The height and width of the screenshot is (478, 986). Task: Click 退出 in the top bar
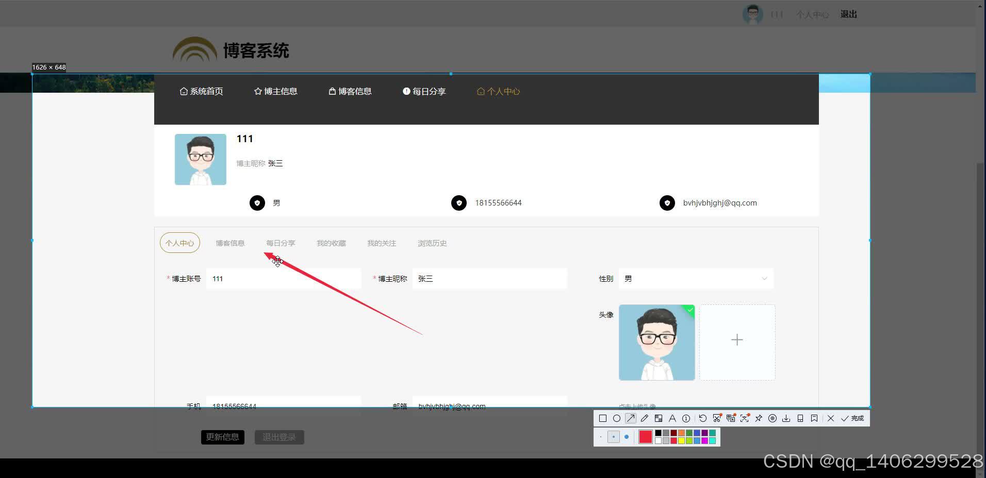coord(848,14)
